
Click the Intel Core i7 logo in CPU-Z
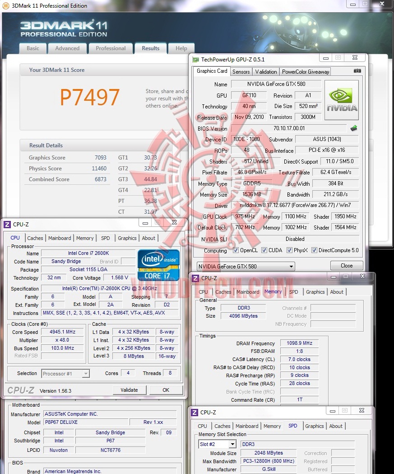(158, 265)
